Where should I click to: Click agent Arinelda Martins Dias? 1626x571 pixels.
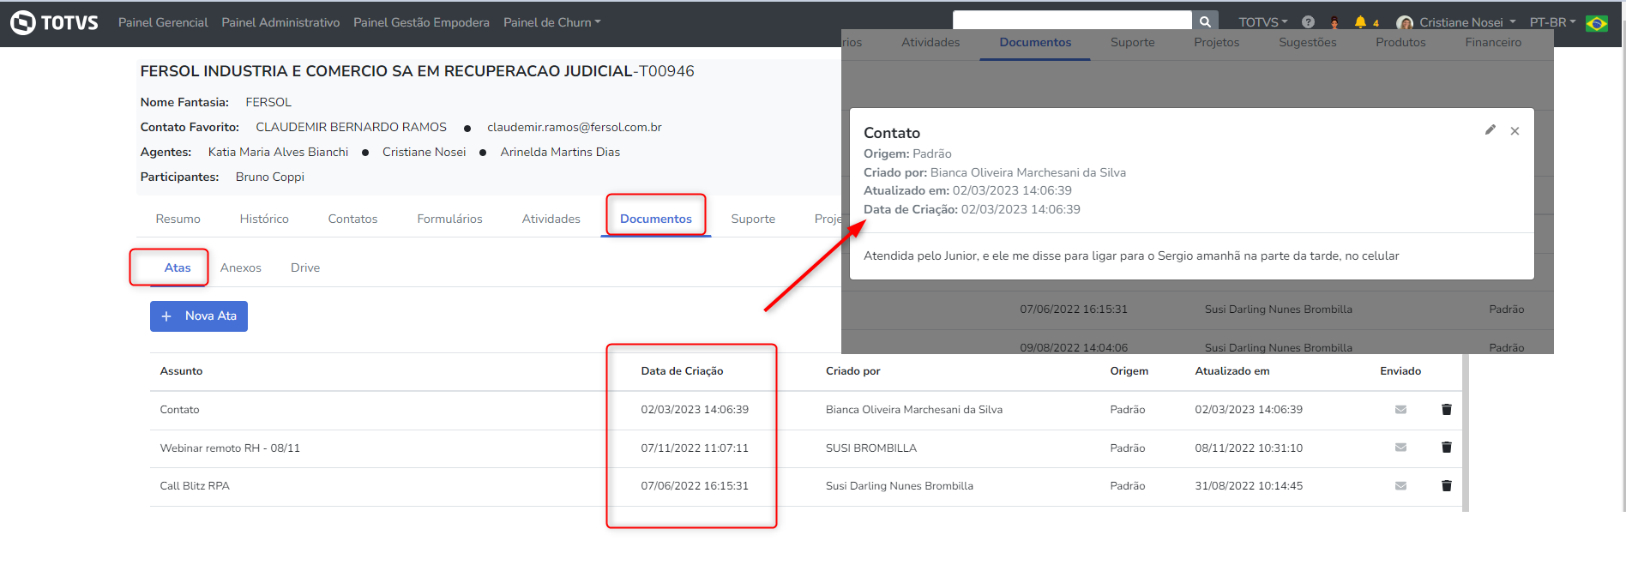tap(560, 152)
